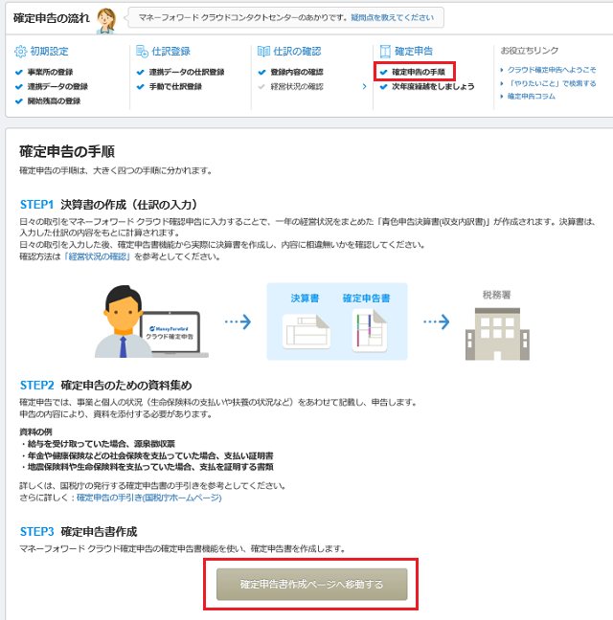The image size is (613, 620).
Task: Click checkmark beside 事業所の登録
Action: (19, 73)
